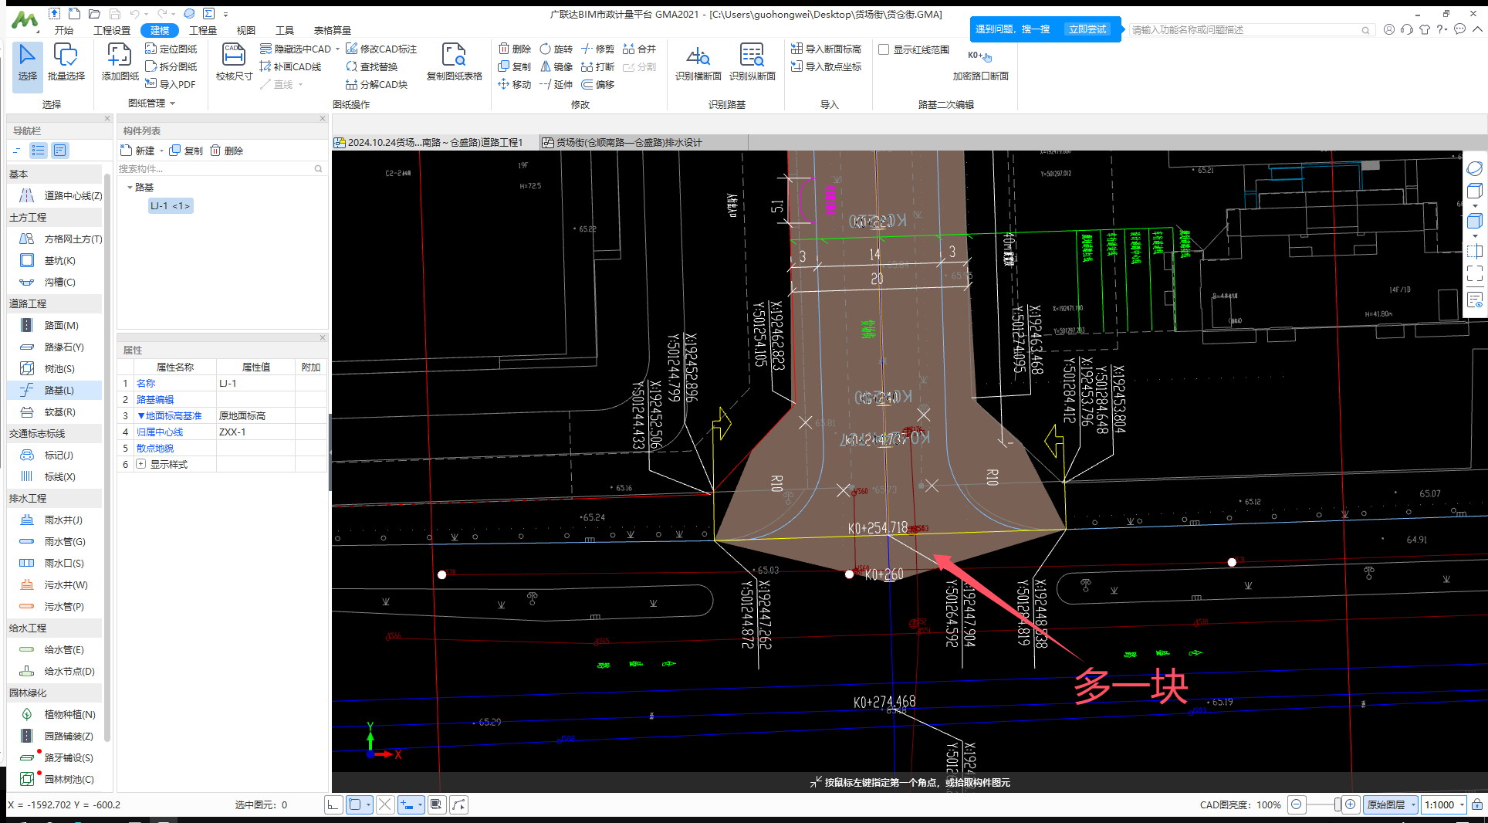Click the CAD brightness decrease minus button

tap(1297, 804)
